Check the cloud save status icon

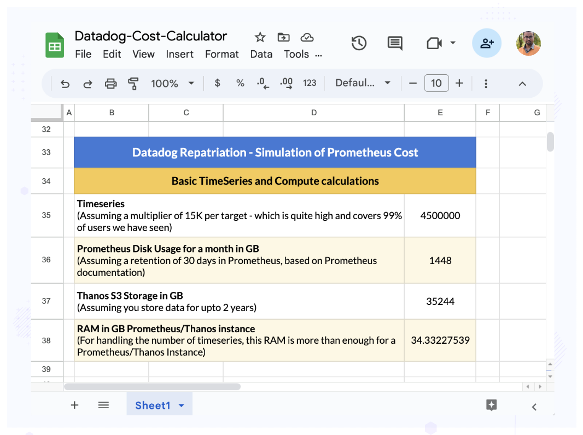pyautogui.click(x=307, y=37)
